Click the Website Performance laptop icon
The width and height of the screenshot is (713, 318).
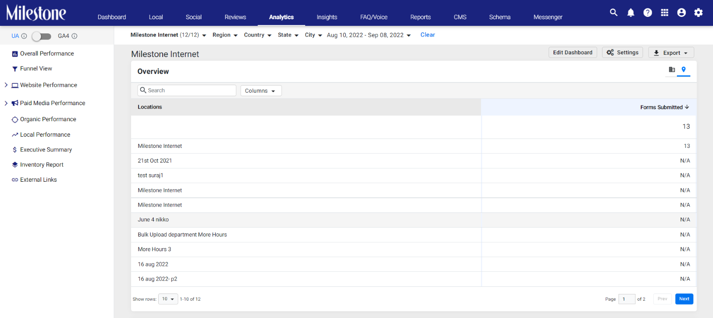(x=15, y=86)
